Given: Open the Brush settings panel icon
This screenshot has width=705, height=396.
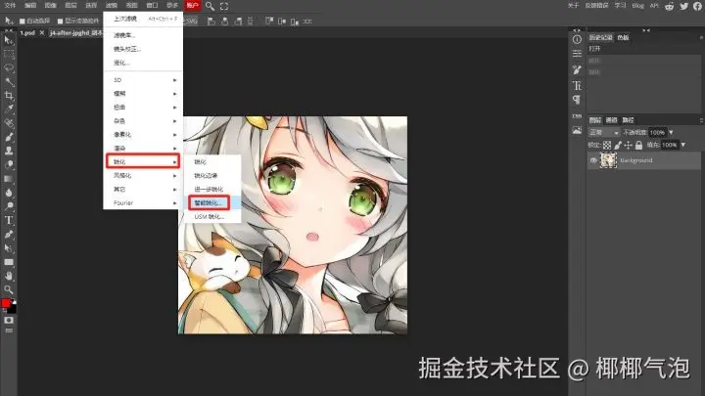Looking at the screenshot, I should point(577,69).
